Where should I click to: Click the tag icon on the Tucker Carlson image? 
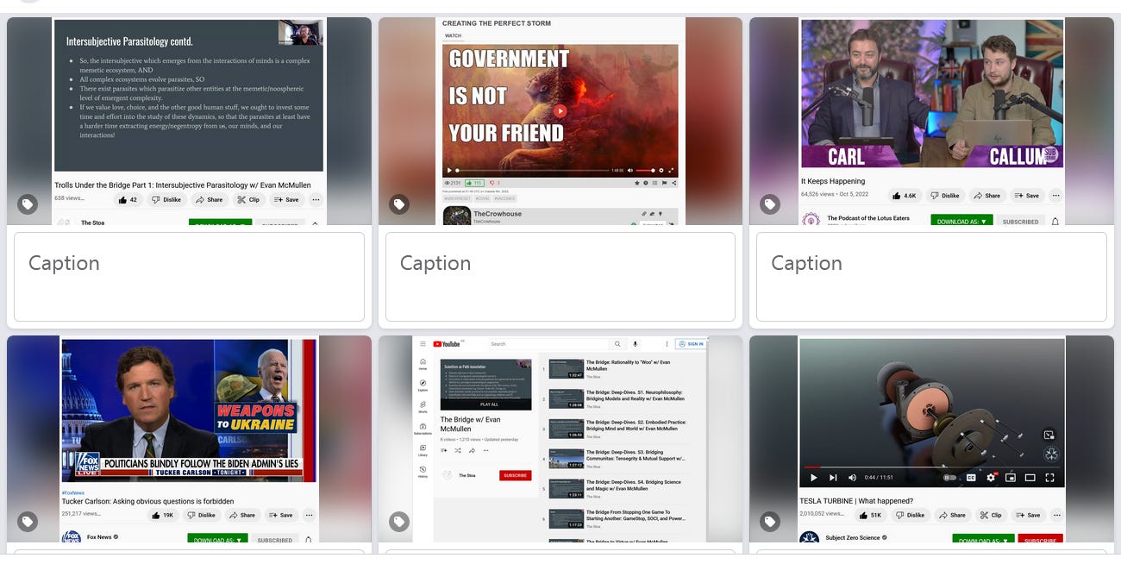[28, 522]
